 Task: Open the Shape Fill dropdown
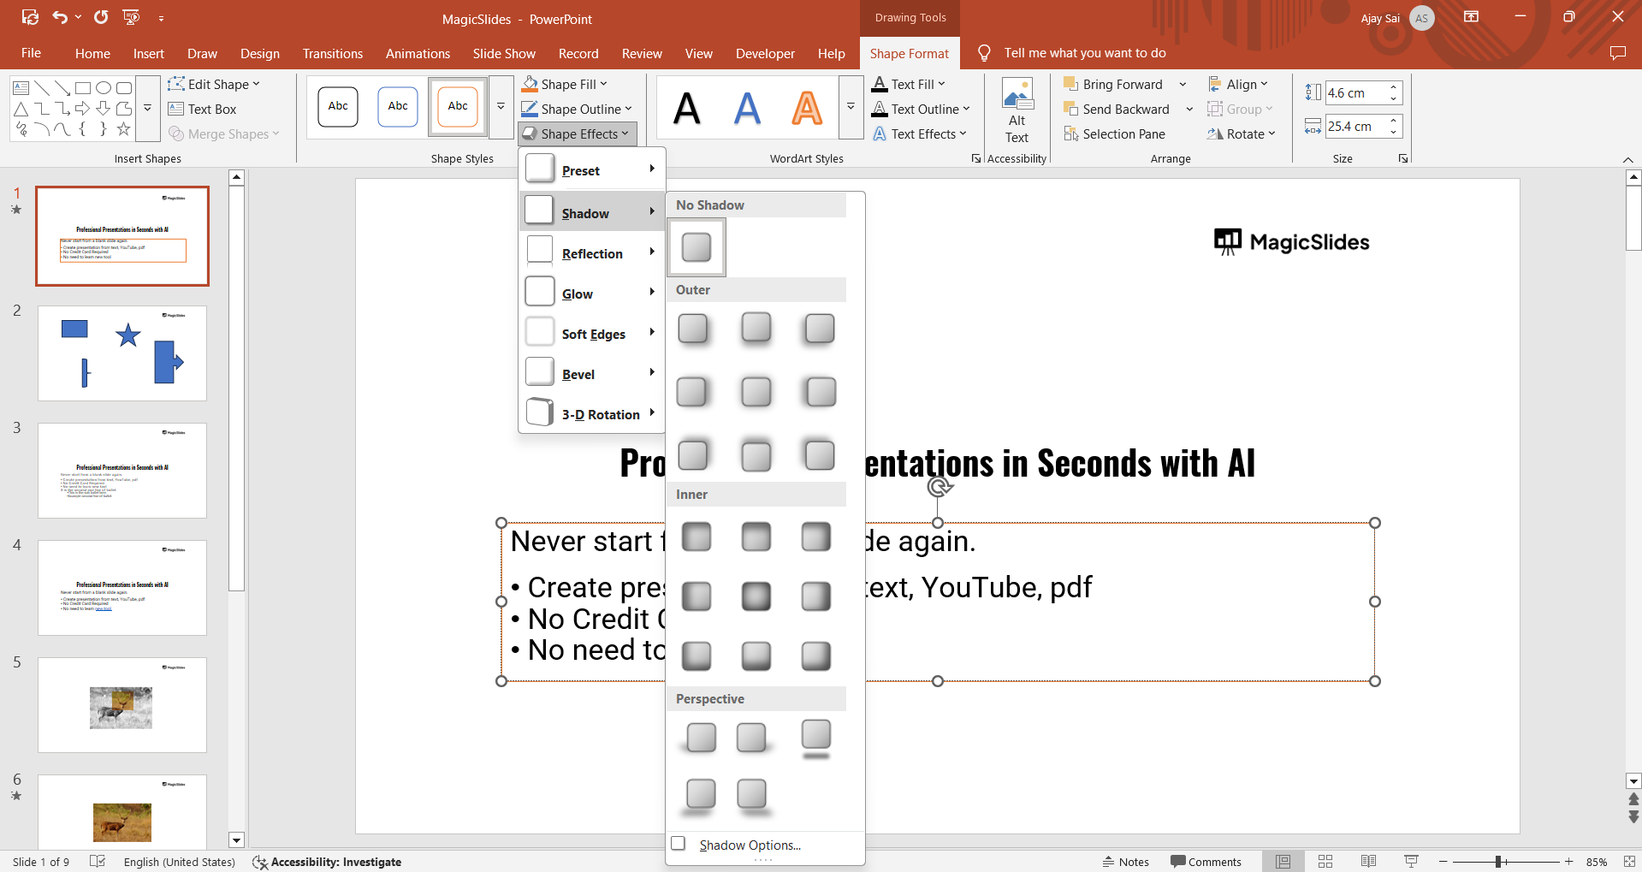click(x=564, y=84)
